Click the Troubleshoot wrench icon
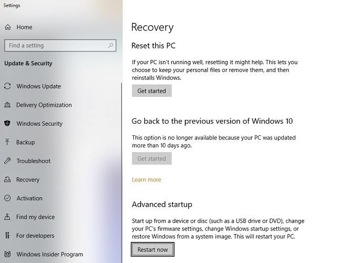The image size is (338, 263). [7, 161]
